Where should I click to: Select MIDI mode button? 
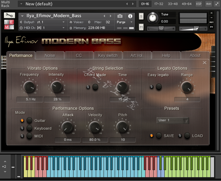pyautogui.click(x=29, y=136)
